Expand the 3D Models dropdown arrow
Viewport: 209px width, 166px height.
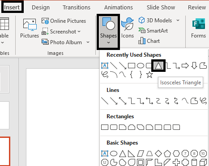point(178,20)
